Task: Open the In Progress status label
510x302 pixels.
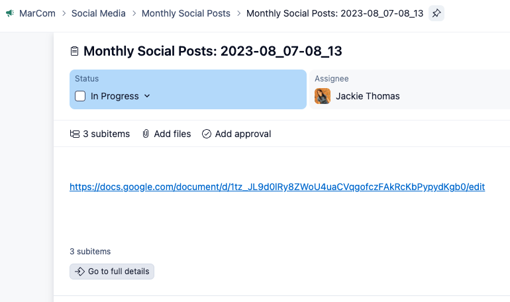Action: tap(115, 96)
